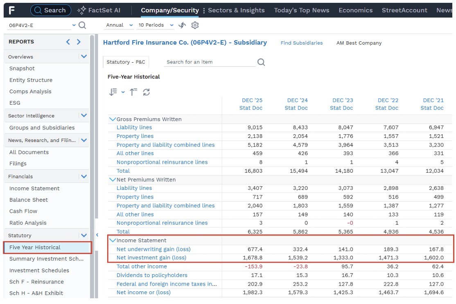Open Net underwriting gain (loss) link
Screen dimensions: 456x304
(x=154, y=249)
